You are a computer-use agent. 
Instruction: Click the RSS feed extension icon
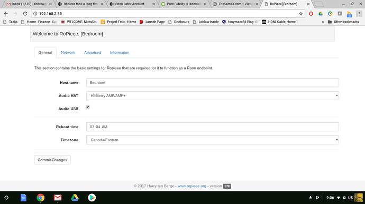tap(349, 14)
